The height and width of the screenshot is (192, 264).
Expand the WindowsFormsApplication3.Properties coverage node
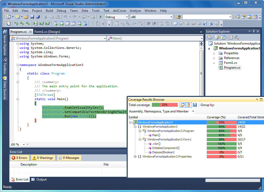pos(135,156)
